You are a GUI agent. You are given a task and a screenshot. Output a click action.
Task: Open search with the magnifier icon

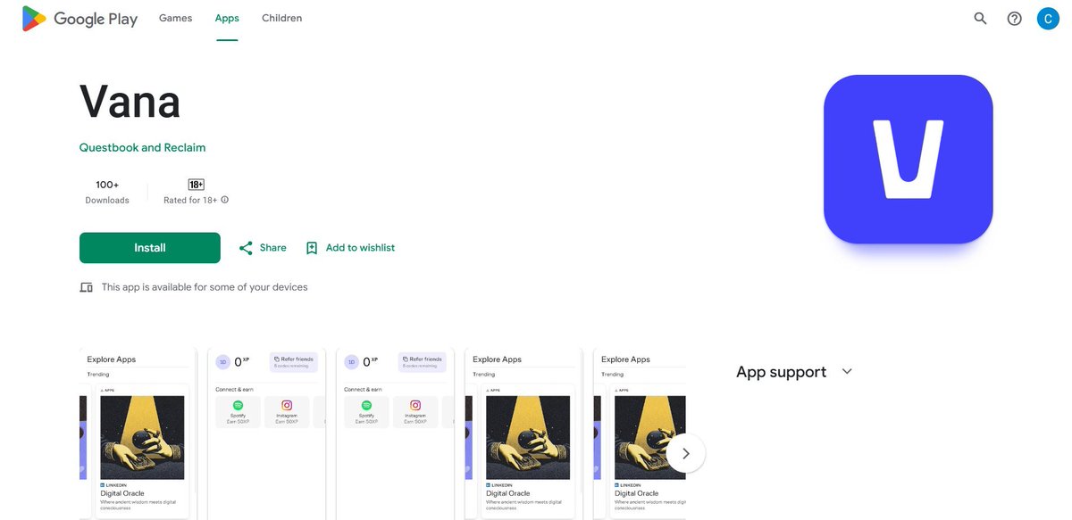[x=980, y=18]
